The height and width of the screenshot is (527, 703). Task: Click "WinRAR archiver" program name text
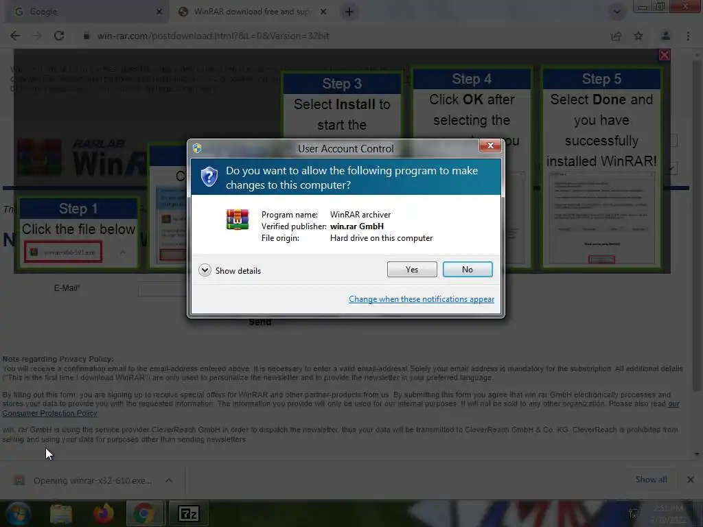[x=360, y=215]
